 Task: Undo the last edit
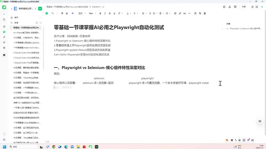(53, 13)
